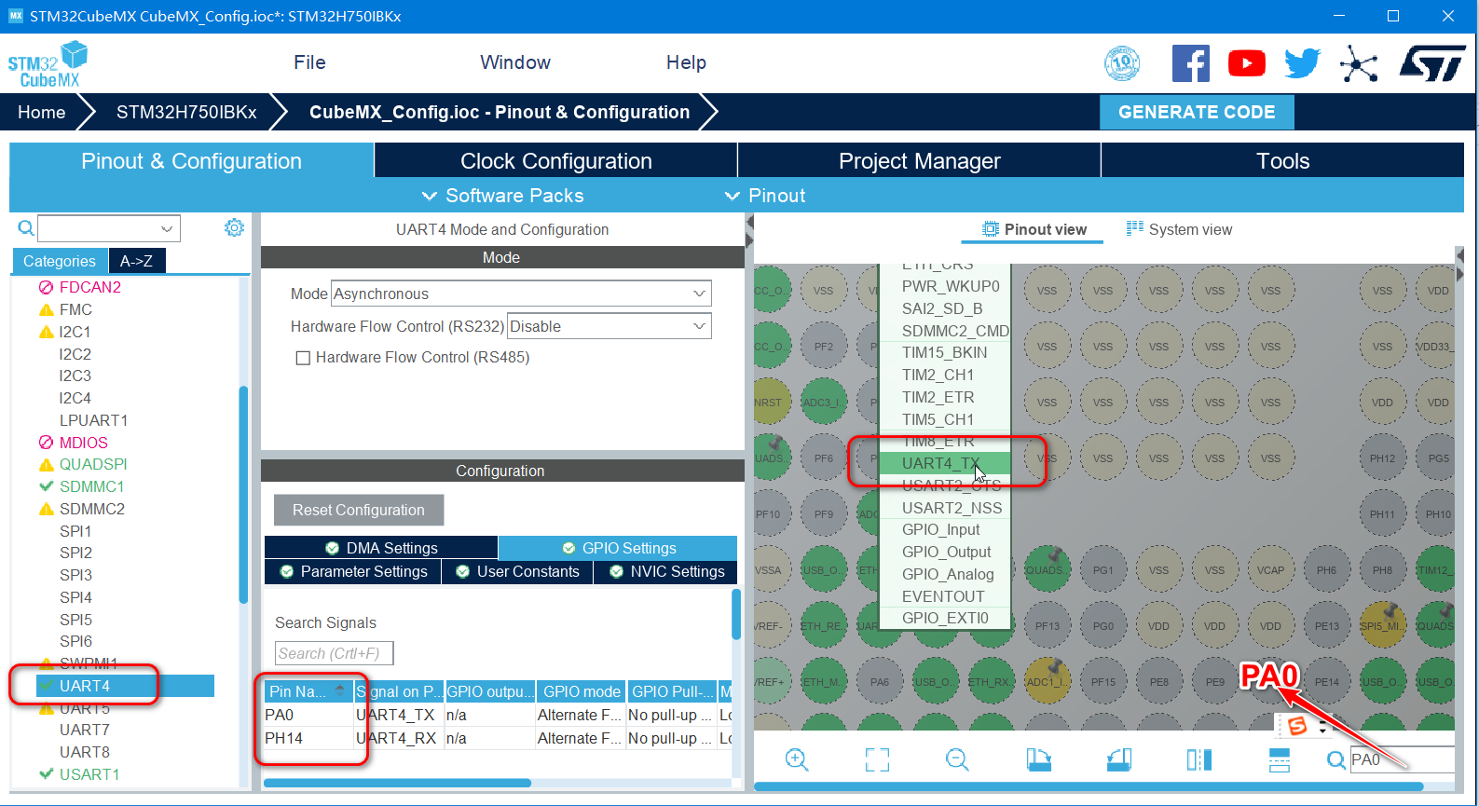Enable Hardware Flow Control (RS485) checkbox
Viewport: 1479px width, 806px height.
[x=303, y=358]
